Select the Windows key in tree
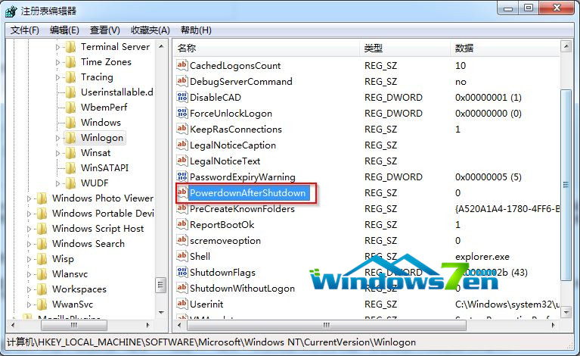 (x=101, y=123)
